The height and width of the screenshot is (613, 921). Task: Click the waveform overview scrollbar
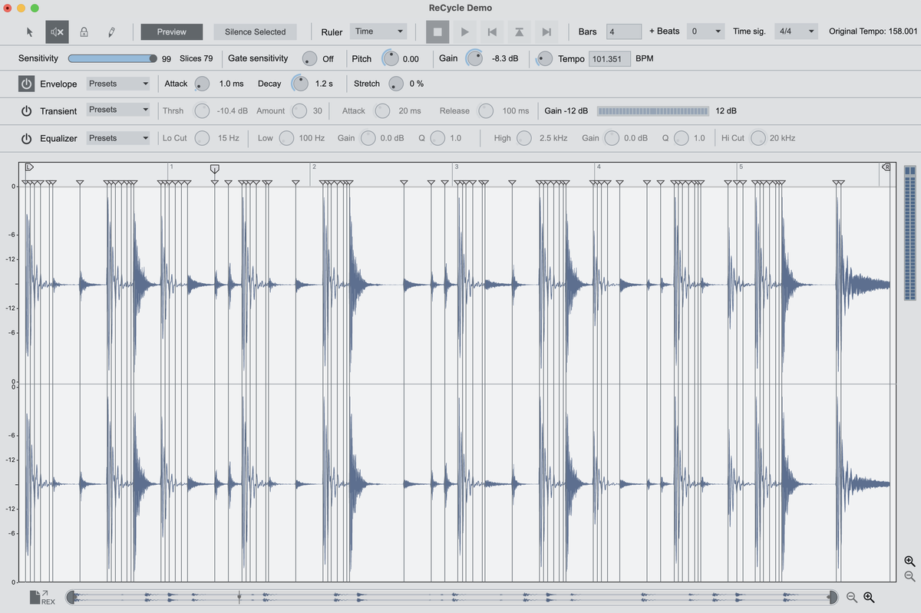tap(453, 597)
